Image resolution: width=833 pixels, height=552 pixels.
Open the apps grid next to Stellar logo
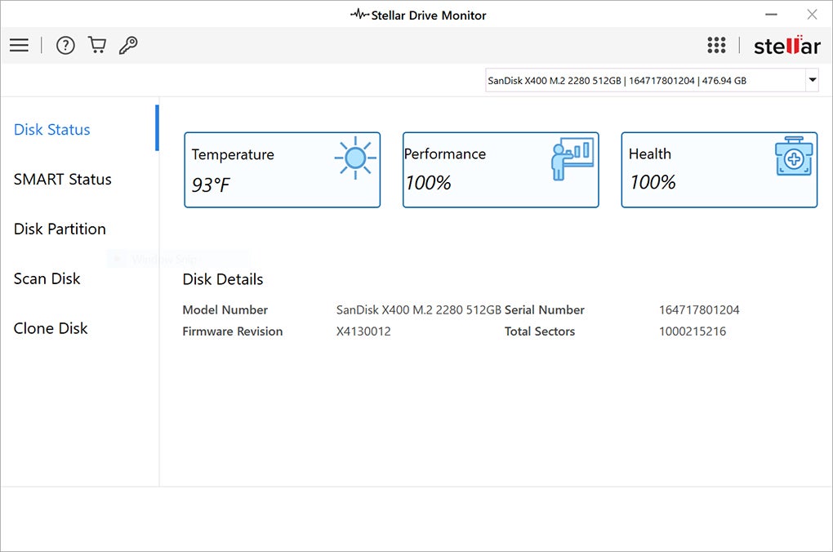[716, 45]
